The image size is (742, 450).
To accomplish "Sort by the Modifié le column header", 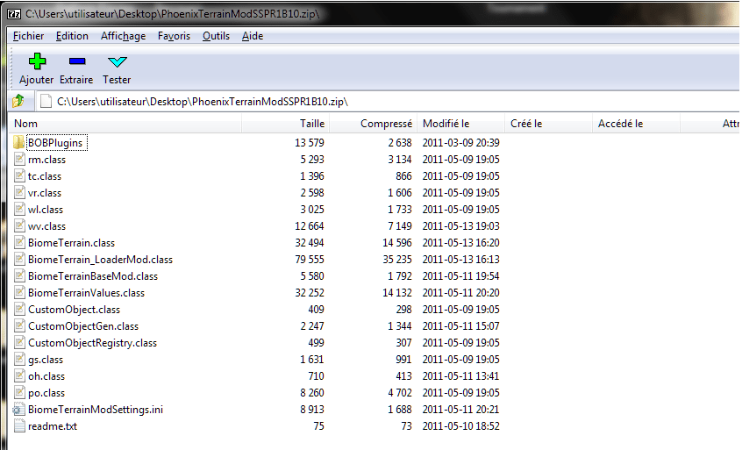I will pos(460,124).
